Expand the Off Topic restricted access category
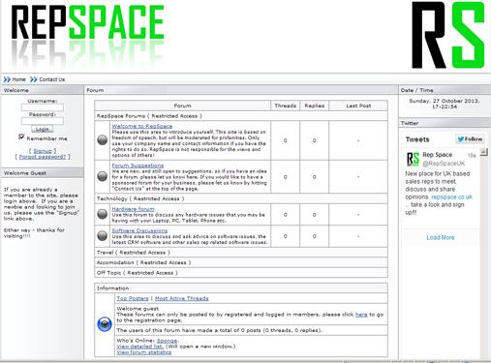The width and height of the screenshot is (491, 363). [x=241, y=273]
